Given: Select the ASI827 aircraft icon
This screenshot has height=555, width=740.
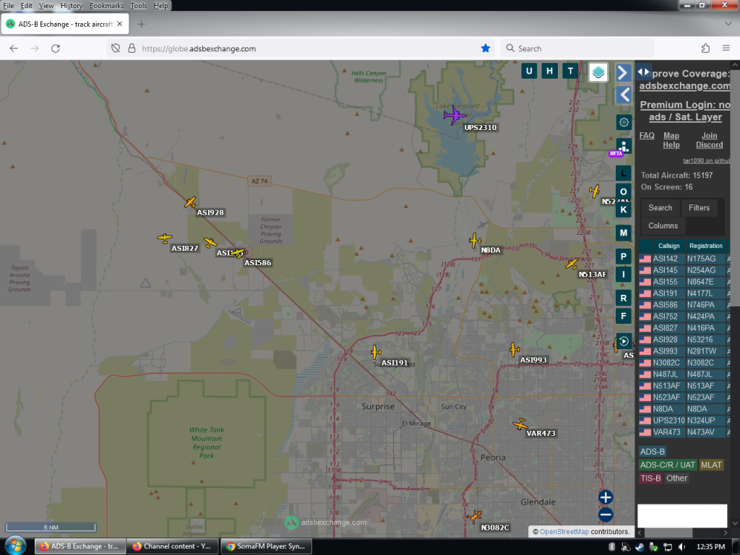Looking at the screenshot, I should coord(165,238).
